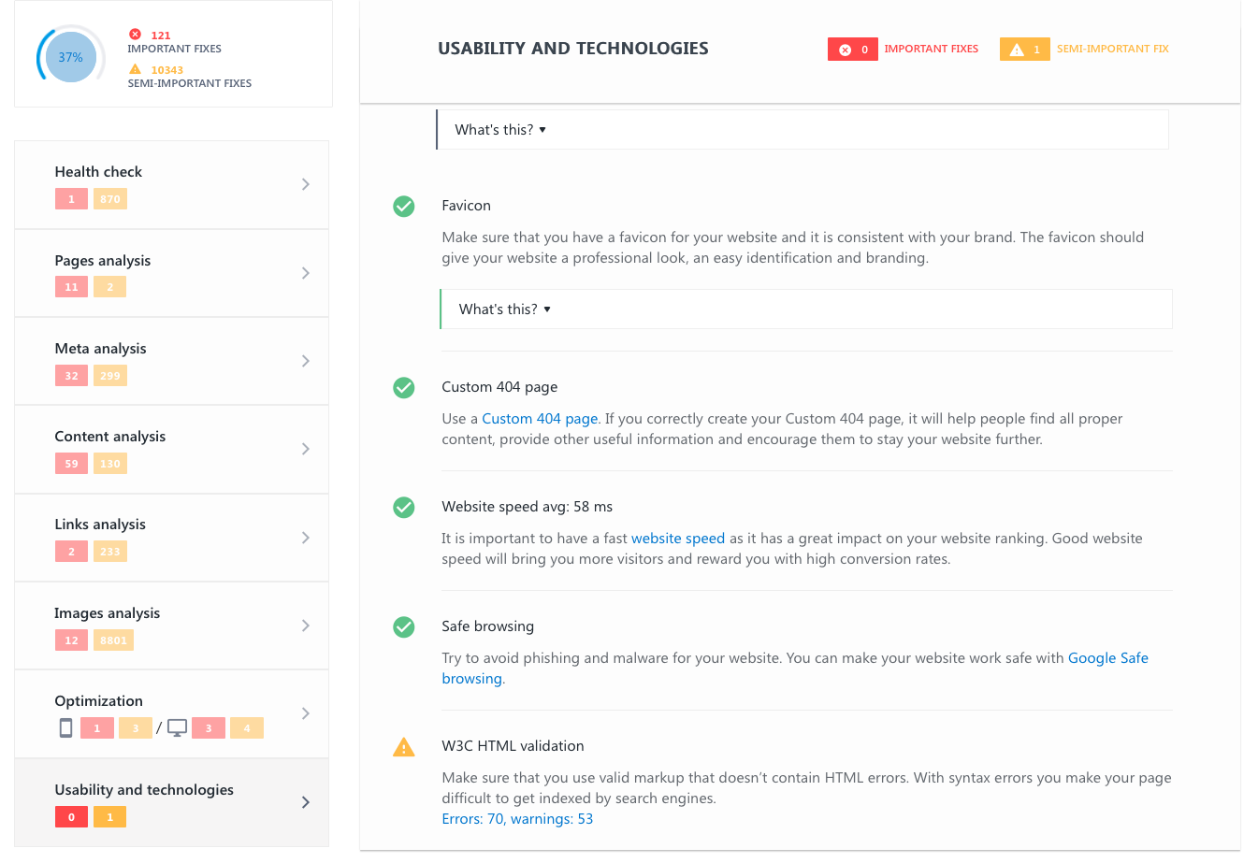Click the 37% circular score indicator

click(x=71, y=57)
